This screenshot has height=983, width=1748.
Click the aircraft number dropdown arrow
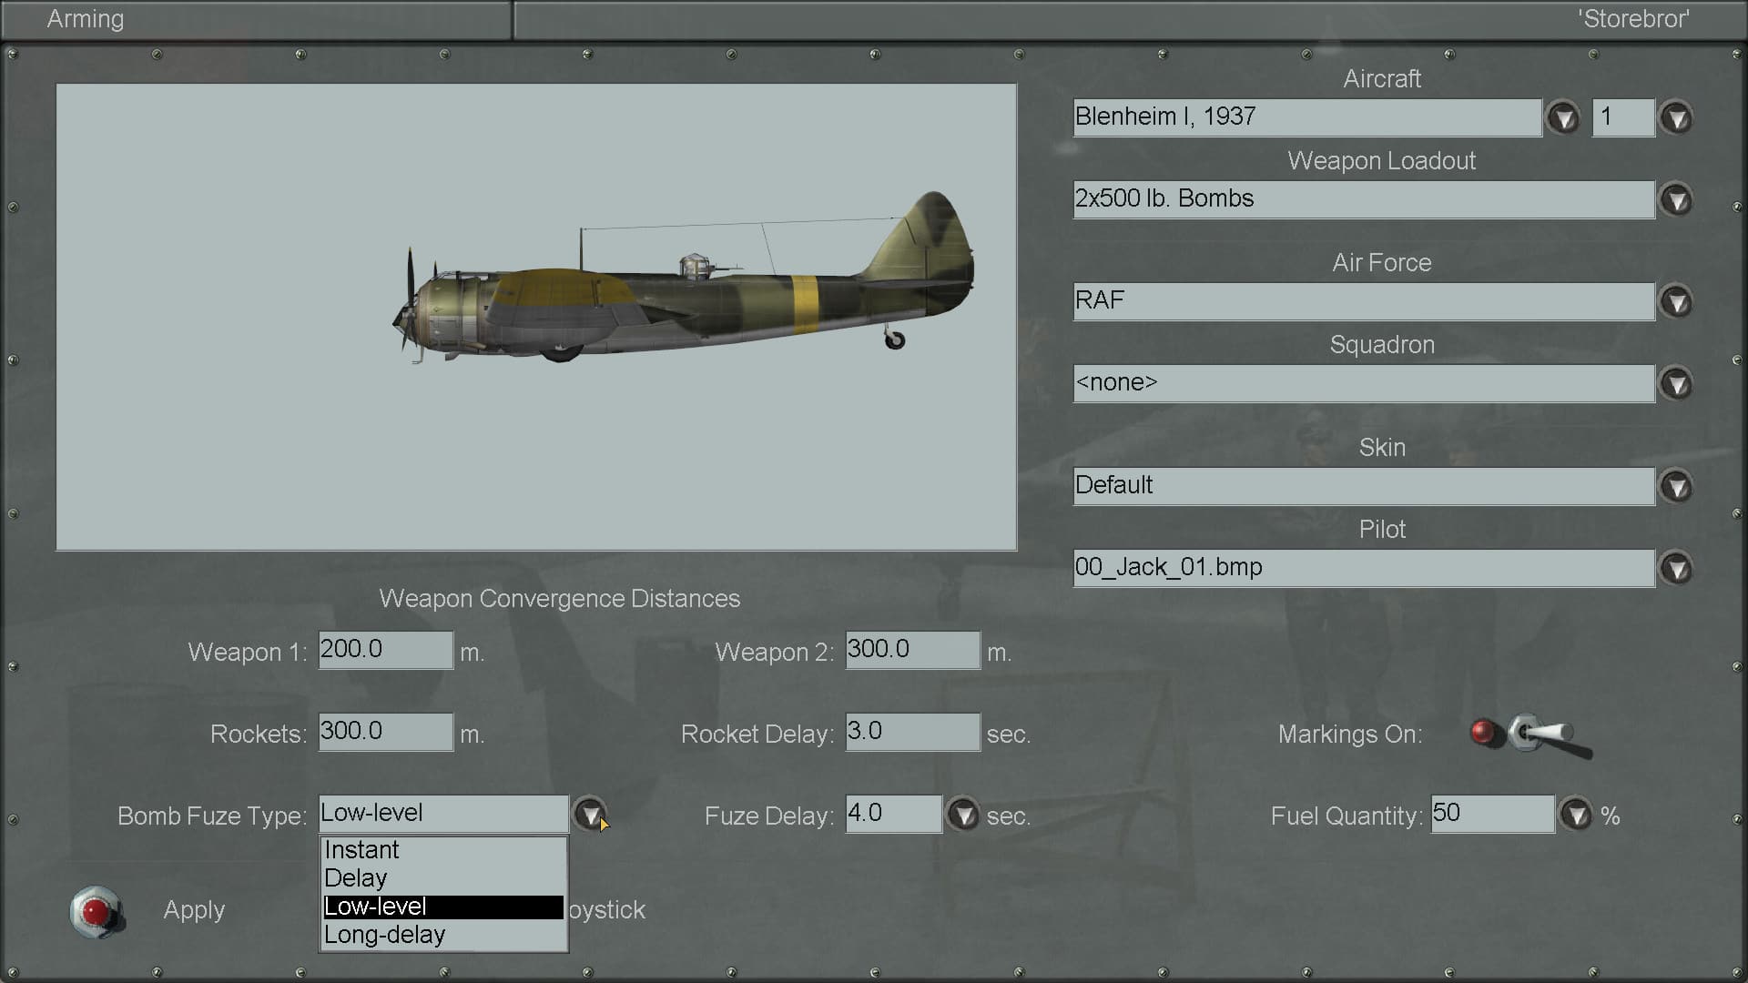pos(1676,118)
